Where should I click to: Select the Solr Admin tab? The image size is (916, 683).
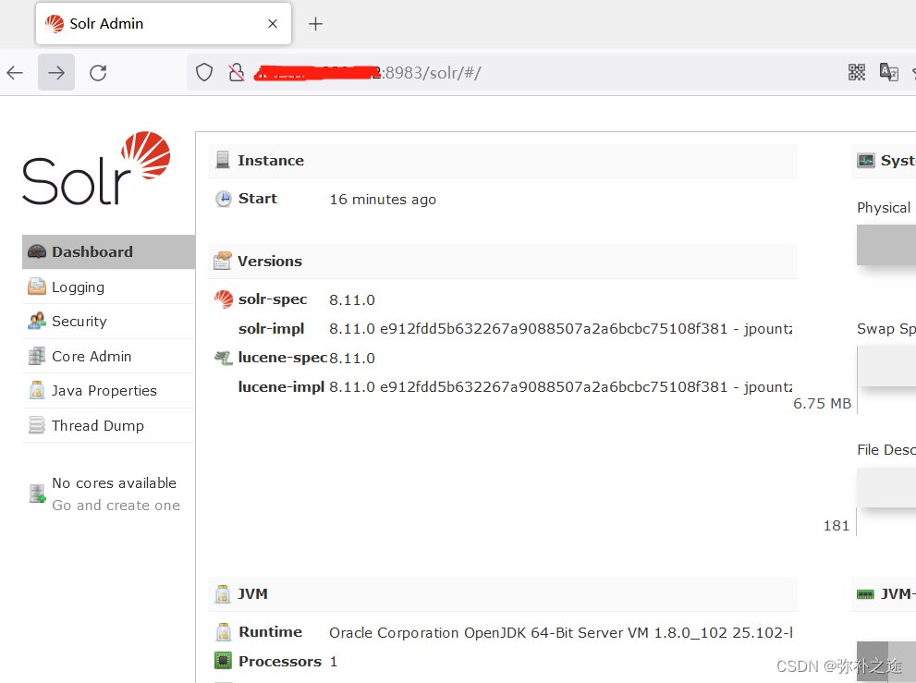point(164,23)
